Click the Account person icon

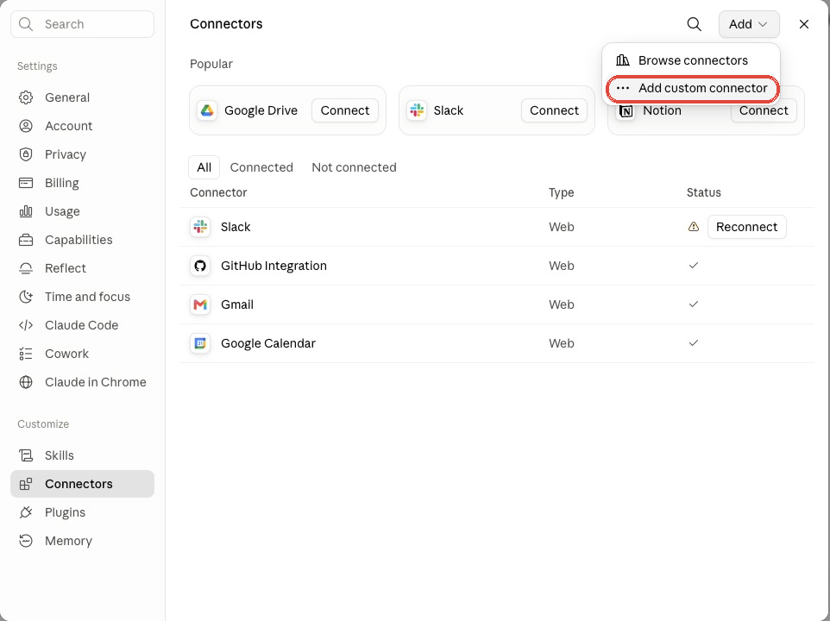tap(25, 126)
